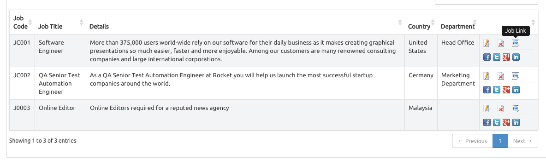Share J0003 job on Facebook
Viewport: 546px width, 167px height.
point(487,122)
